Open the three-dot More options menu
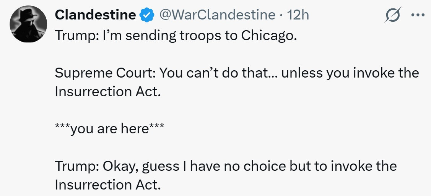Screen dimensions: 431x196 [418, 15]
